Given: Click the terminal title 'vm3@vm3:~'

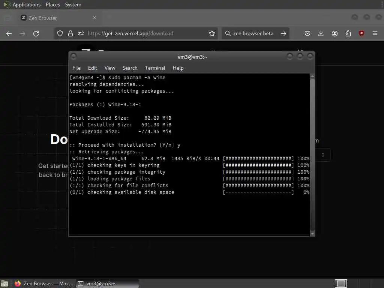Looking at the screenshot, I should (192, 57).
